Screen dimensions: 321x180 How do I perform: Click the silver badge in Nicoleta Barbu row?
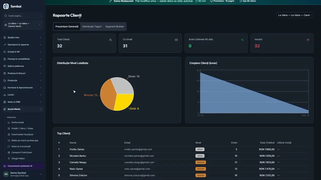pyautogui.click(x=200, y=156)
